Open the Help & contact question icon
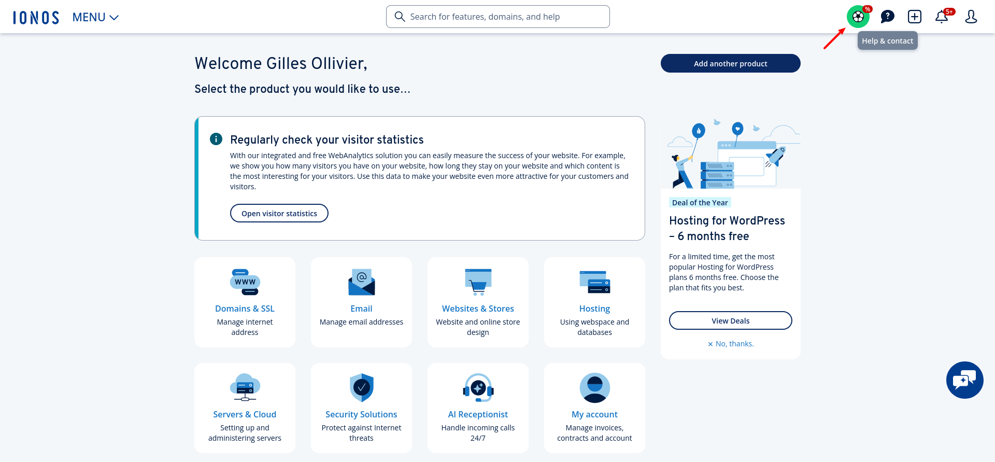Screen dimensions: 995x462 (x=887, y=17)
